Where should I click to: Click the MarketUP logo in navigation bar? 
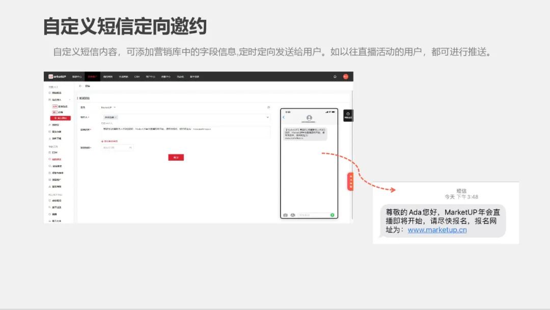[x=57, y=76]
